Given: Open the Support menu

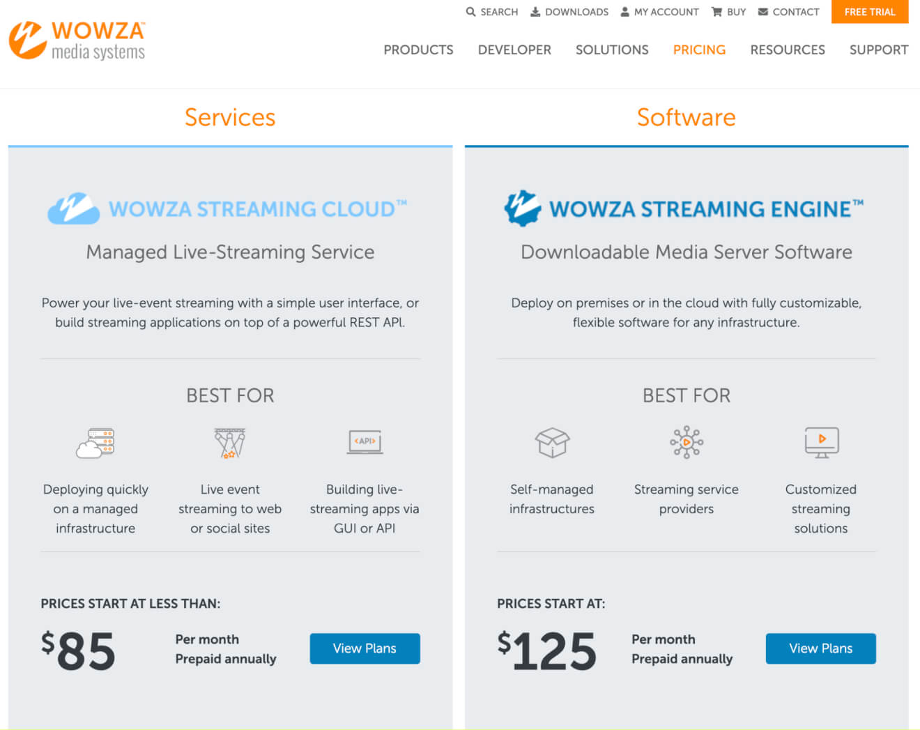Looking at the screenshot, I should click(x=879, y=50).
